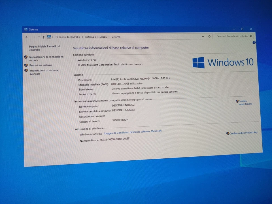Expand the breadcrumb arrow after Pannello di controllo
The image size is (272, 204).
82,37
